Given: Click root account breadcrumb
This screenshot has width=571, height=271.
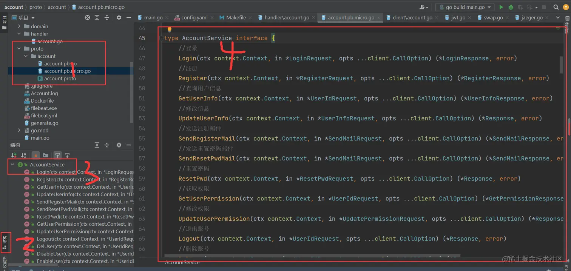Looking at the screenshot, I should pyautogui.click(x=14, y=7).
